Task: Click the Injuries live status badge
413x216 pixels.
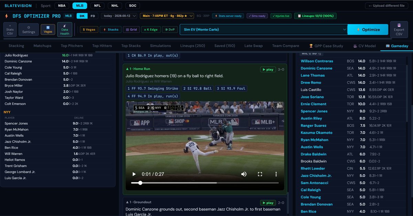Action: tap(280, 16)
